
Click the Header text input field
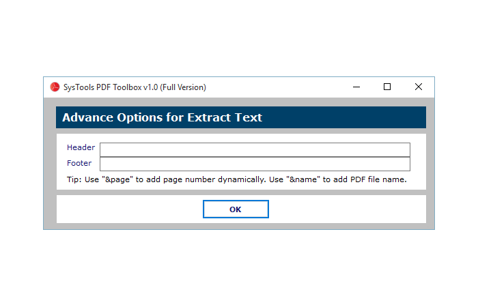(255, 149)
